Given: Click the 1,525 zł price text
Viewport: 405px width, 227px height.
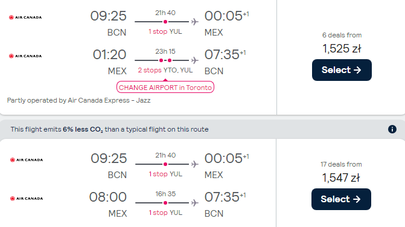Looking at the screenshot, I should 342,48.
